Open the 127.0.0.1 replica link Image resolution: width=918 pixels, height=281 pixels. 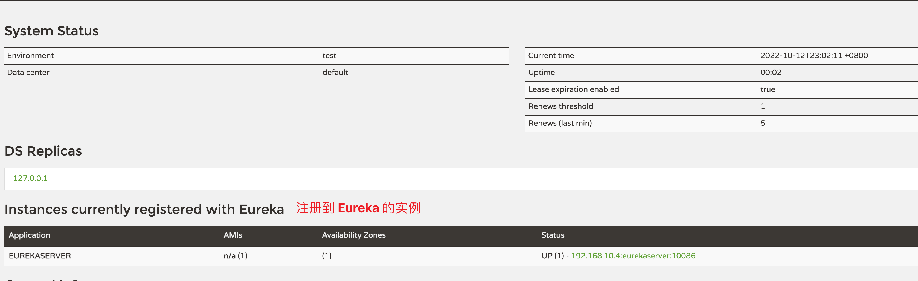point(30,178)
